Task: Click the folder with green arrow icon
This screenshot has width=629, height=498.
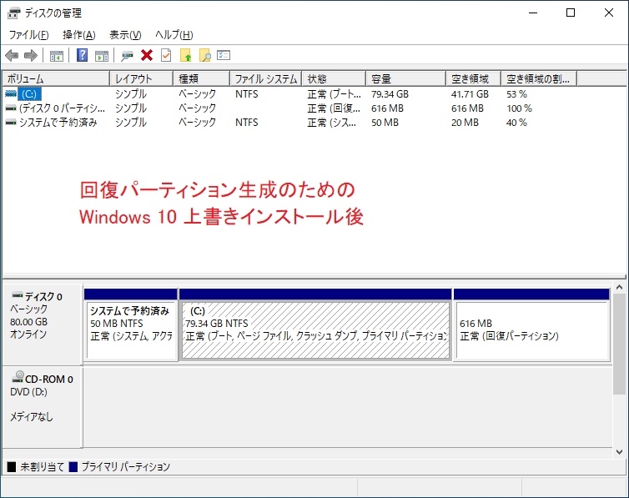Action: [x=186, y=55]
